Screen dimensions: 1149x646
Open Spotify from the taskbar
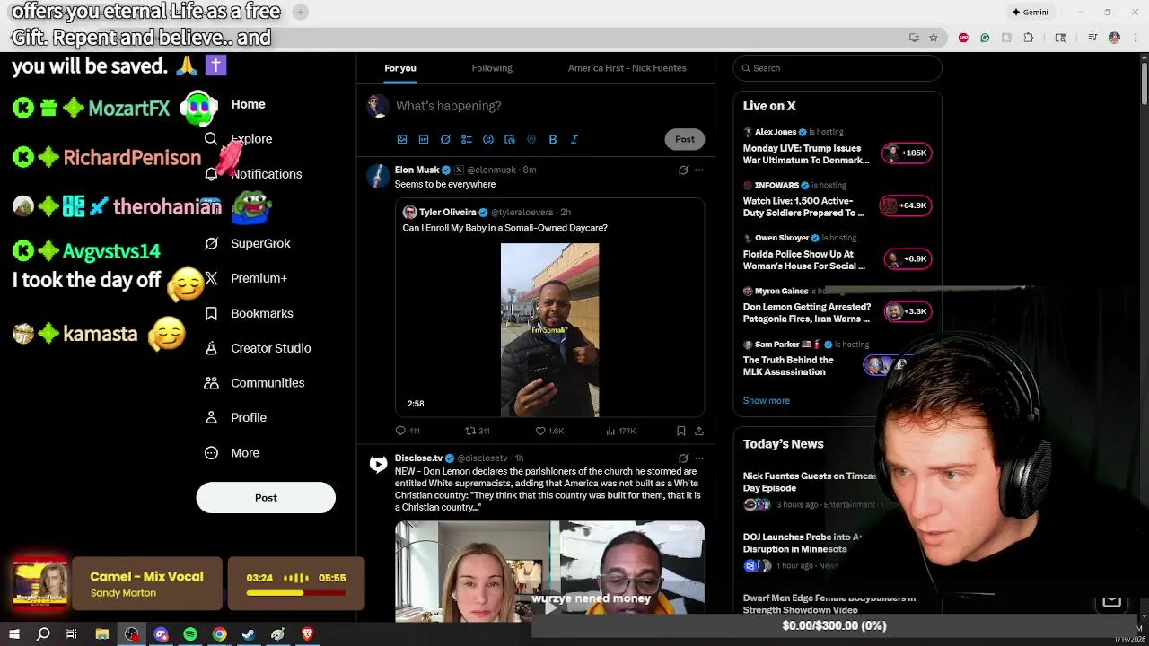pos(190,634)
